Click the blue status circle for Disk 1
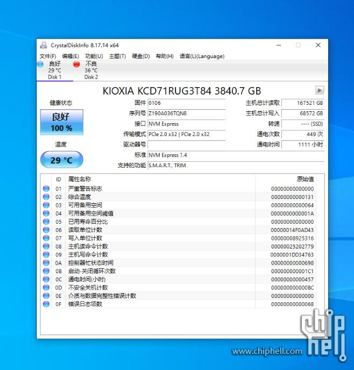 pos(40,64)
